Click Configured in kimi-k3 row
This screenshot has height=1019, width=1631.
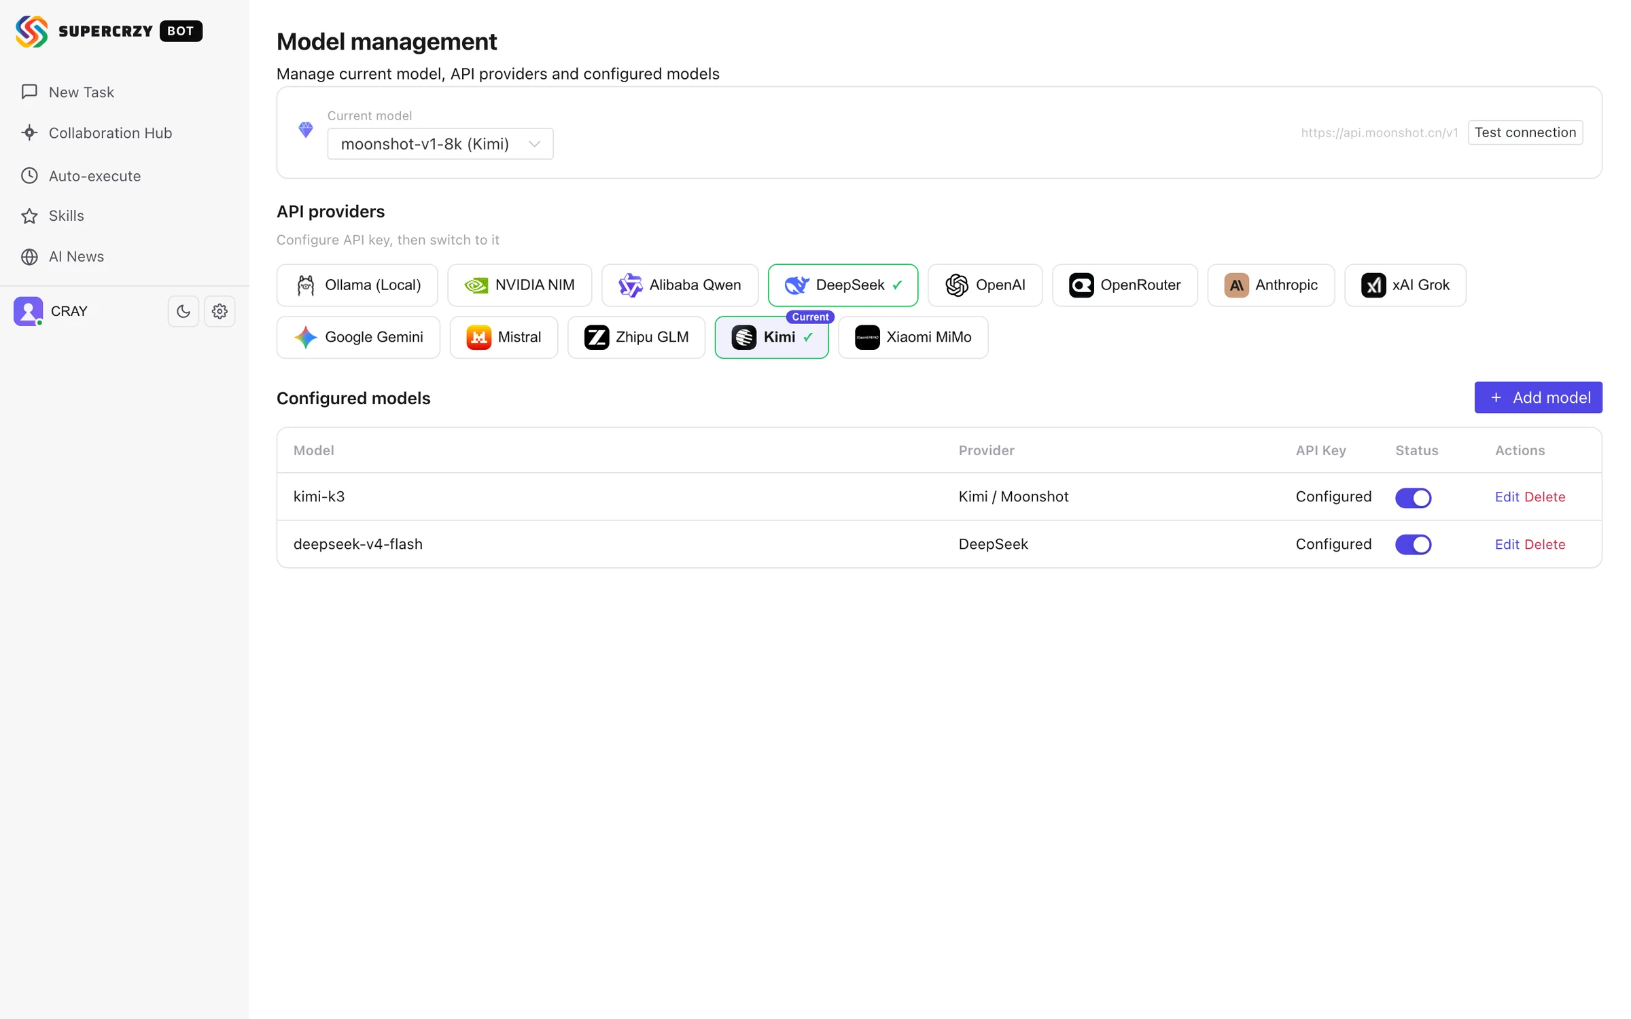(1333, 497)
